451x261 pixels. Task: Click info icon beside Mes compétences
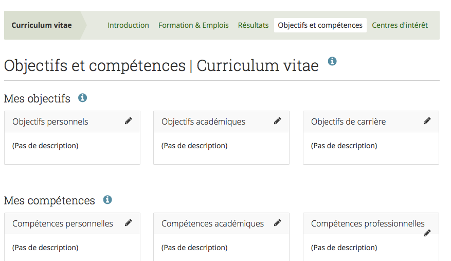click(107, 199)
